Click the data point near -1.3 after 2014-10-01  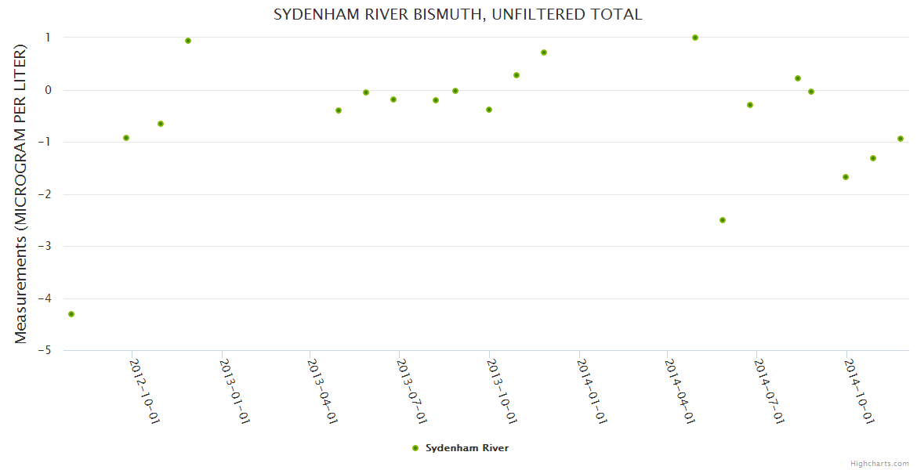(873, 158)
